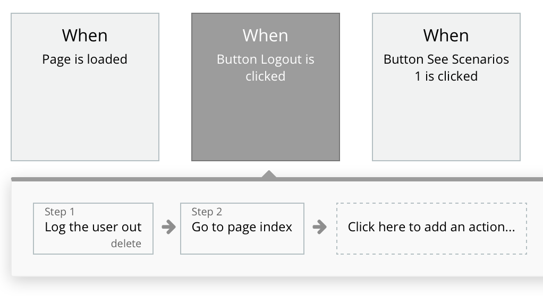Image resolution: width=543 pixels, height=296 pixels.
Task: Click the arrow before the add action box
Action: [x=319, y=228]
